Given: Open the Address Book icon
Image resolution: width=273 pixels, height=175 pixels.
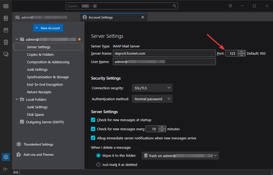Looking at the screenshot, I should pos(6,18).
